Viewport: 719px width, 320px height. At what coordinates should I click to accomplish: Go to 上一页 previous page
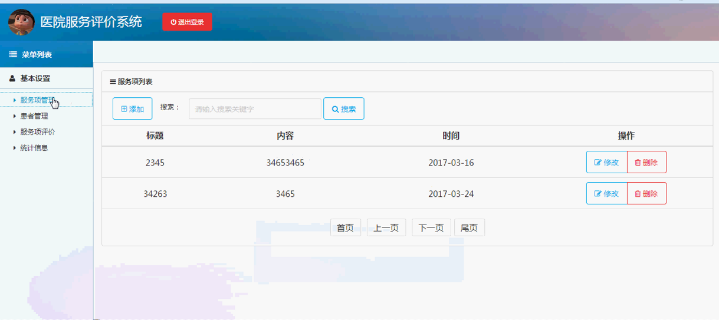(x=386, y=227)
